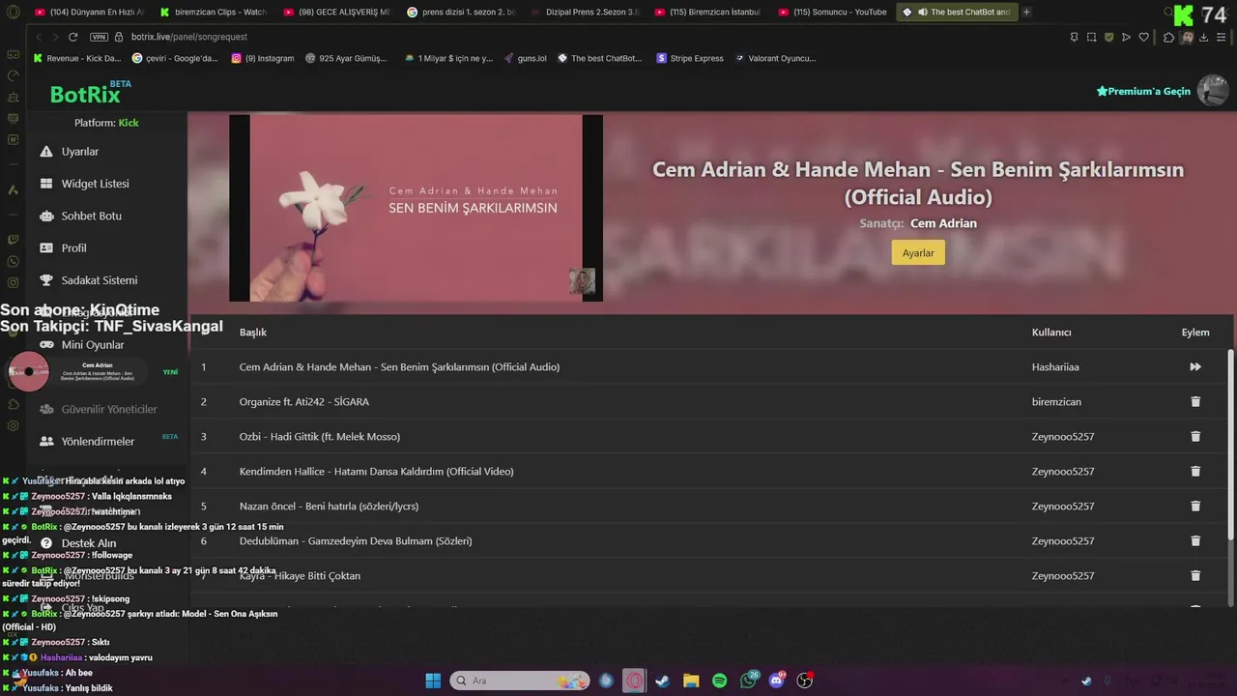Image resolution: width=1237 pixels, height=696 pixels.
Task: Click the heart favorite icon in browser toolbar
Action: pos(1143,37)
